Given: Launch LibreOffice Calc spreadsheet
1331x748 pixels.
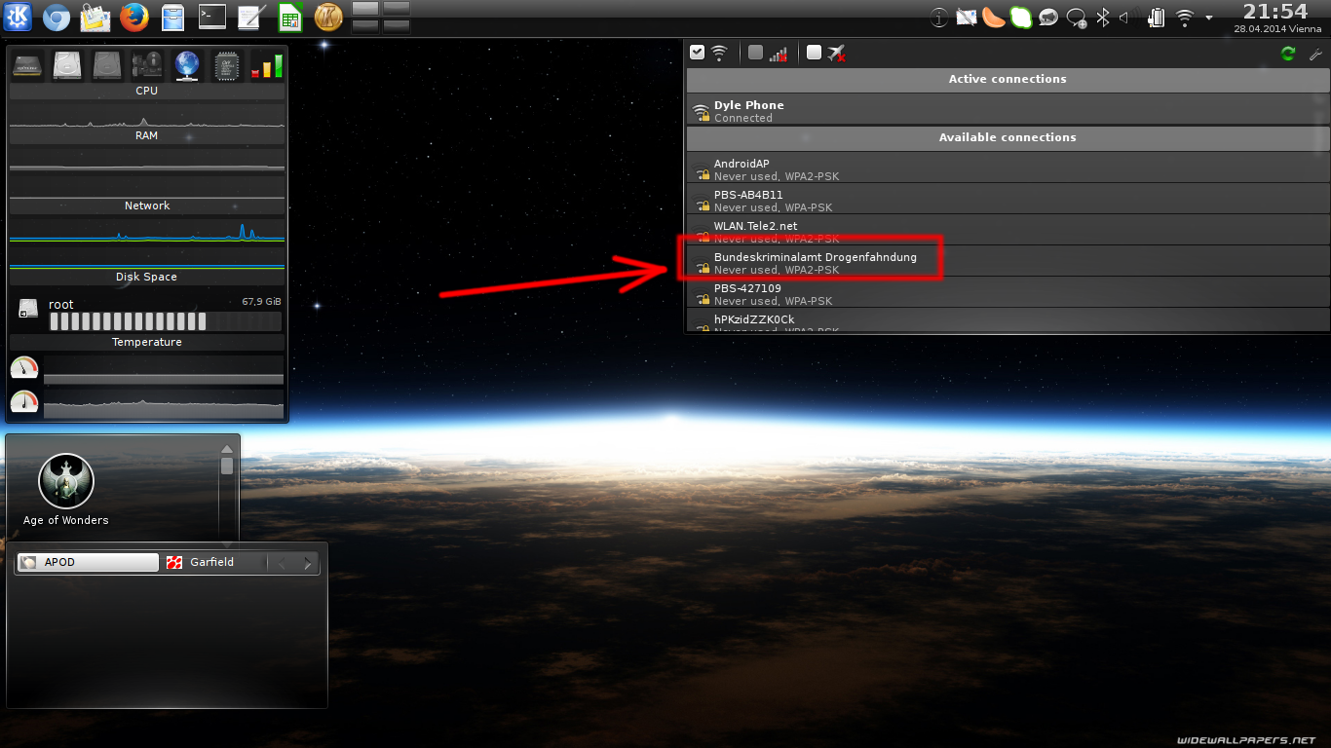Looking at the screenshot, I should 289,17.
